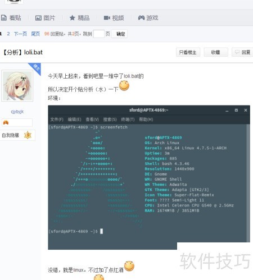
Task: Open the 视频 video camera tab
Action: (x=114, y=18)
